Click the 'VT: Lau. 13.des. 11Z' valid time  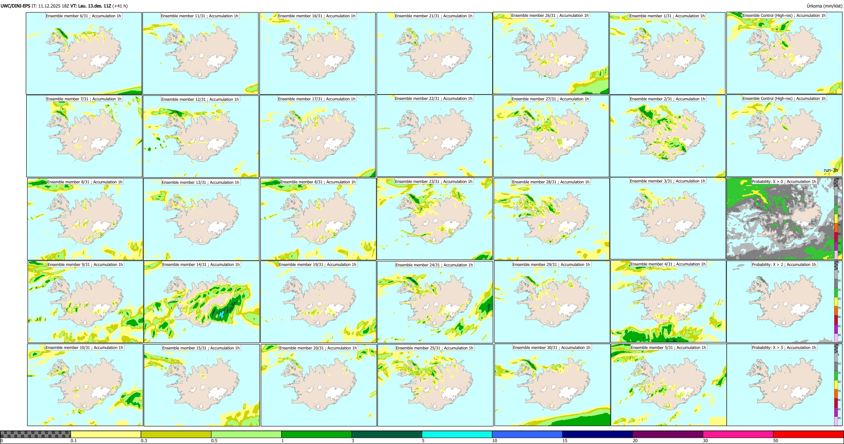tap(91, 6)
